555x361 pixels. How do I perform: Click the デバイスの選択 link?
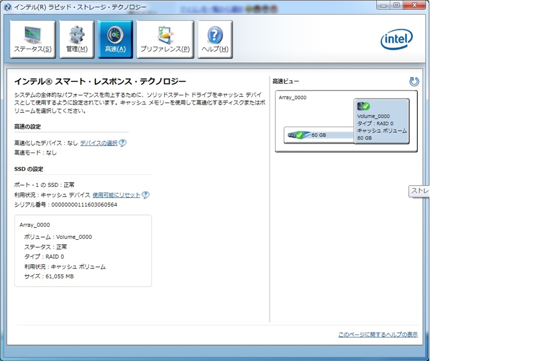(99, 143)
